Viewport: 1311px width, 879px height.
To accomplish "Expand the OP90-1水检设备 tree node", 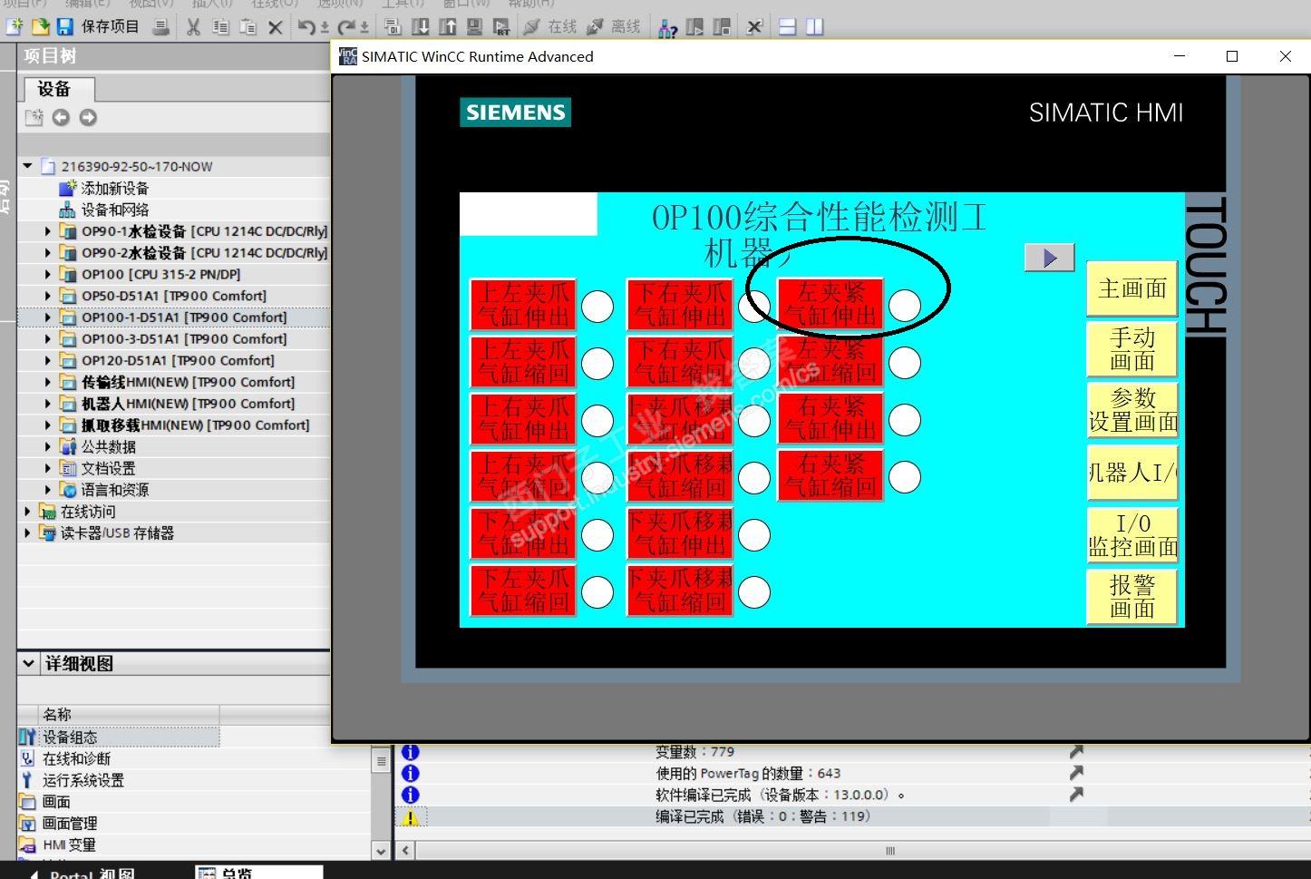I will (48, 231).
